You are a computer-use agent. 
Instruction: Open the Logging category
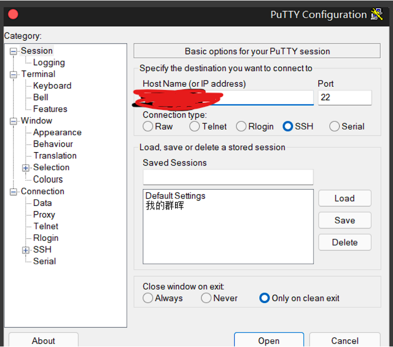pyautogui.click(x=49, y=62)
